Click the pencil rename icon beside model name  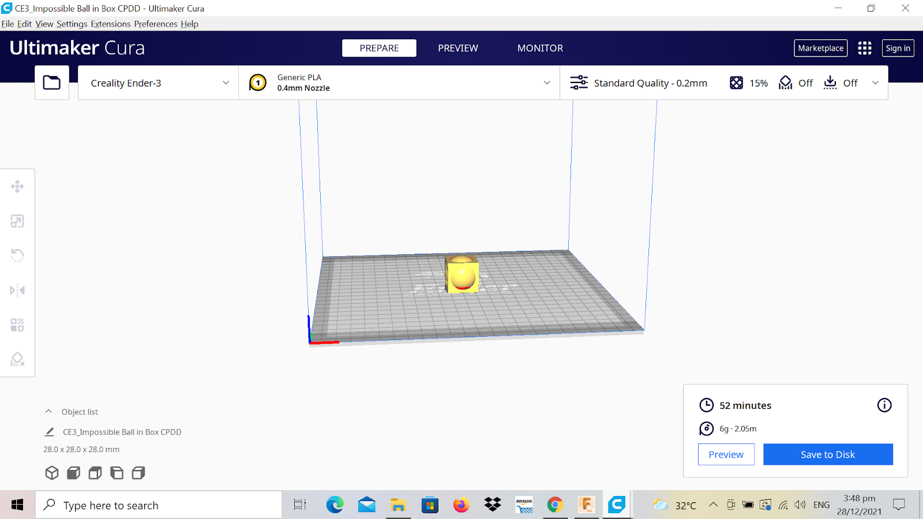pos(50,432)
